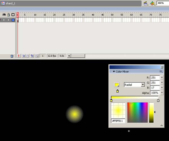Open the Alpha value slider dropdown
169x141 pixels.
[x=162, y=93]
